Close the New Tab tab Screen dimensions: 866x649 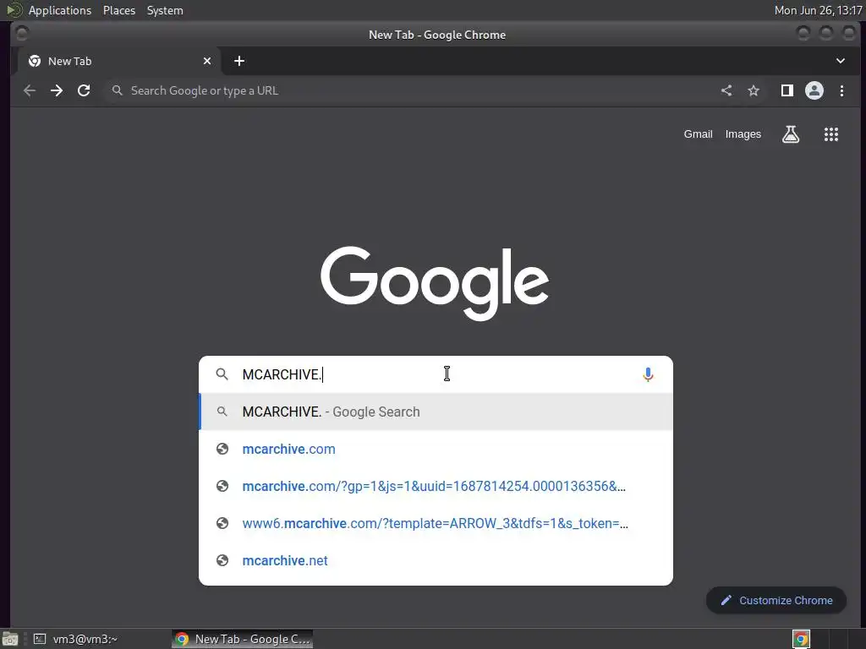tap(207, 61)
